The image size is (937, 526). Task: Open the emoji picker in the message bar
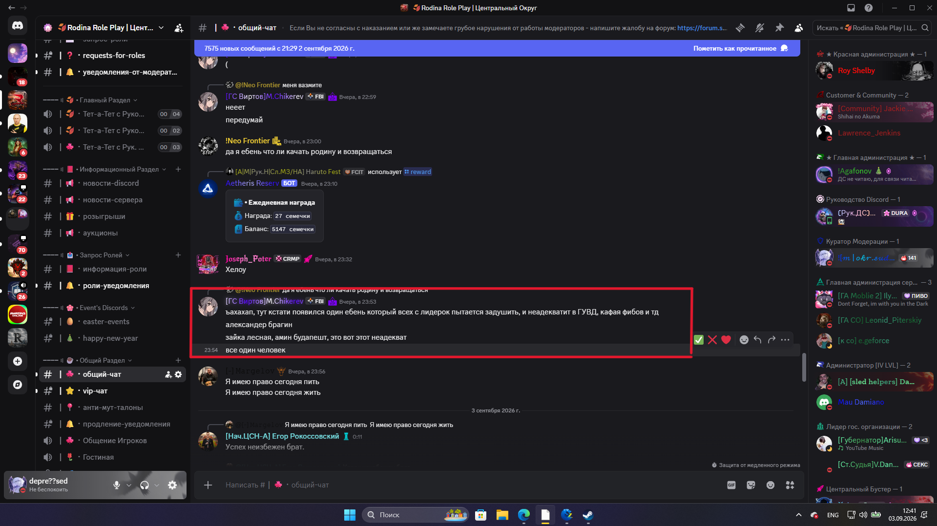point(770,485)
